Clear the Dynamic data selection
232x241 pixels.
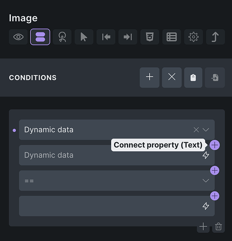pyautogui.click(x=196, y=130)
